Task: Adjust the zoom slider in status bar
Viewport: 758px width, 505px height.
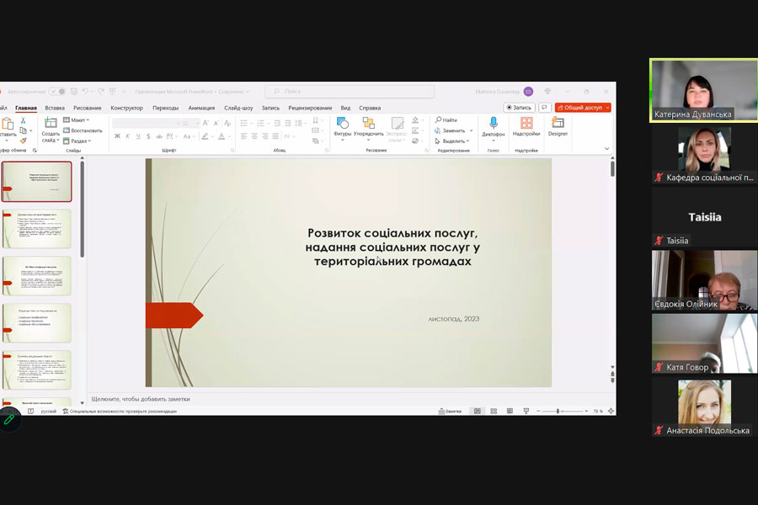Action: click(558, 411)
